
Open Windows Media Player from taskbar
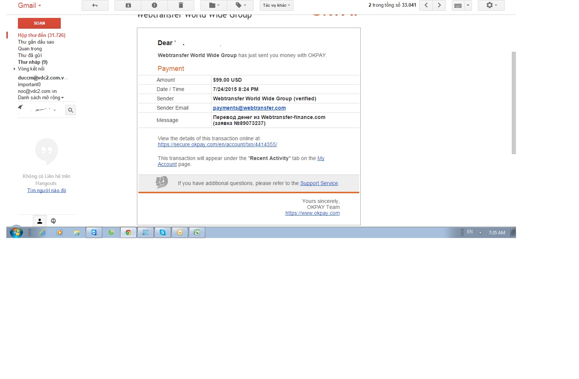point(60,232)
